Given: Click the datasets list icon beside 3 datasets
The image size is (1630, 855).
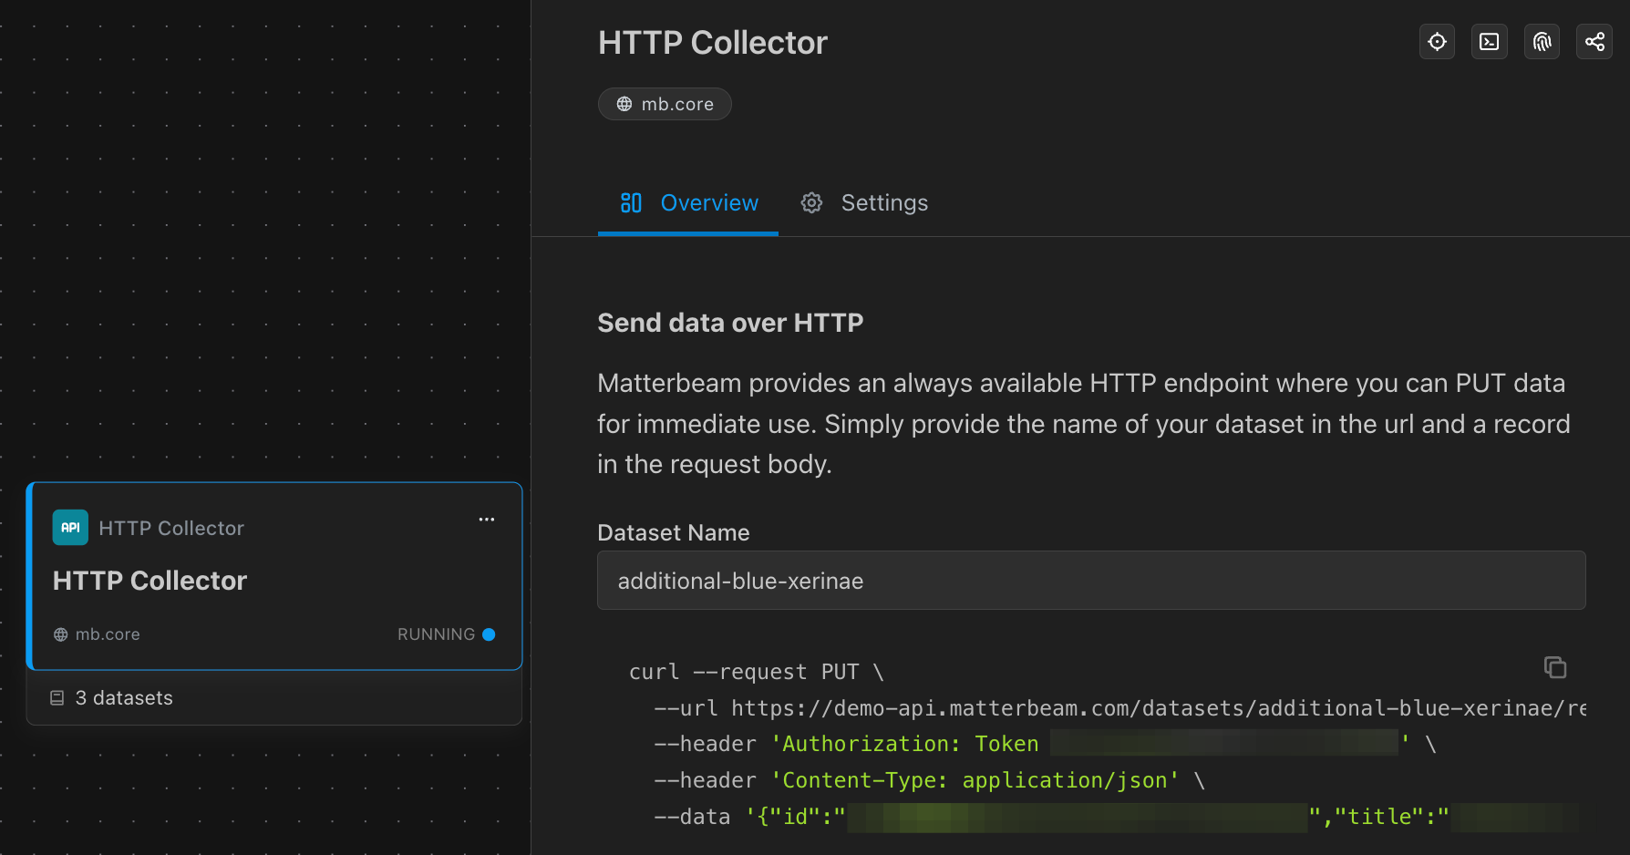Looking at the screenshot, I should 57,698.
